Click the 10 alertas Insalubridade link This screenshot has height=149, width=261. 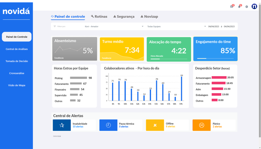coord(78,126)
